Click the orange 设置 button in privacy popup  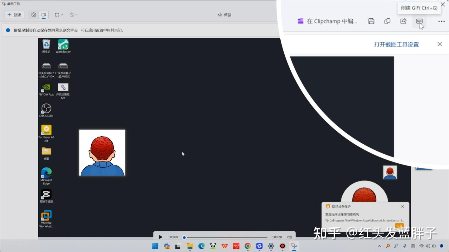click(399, 226)
